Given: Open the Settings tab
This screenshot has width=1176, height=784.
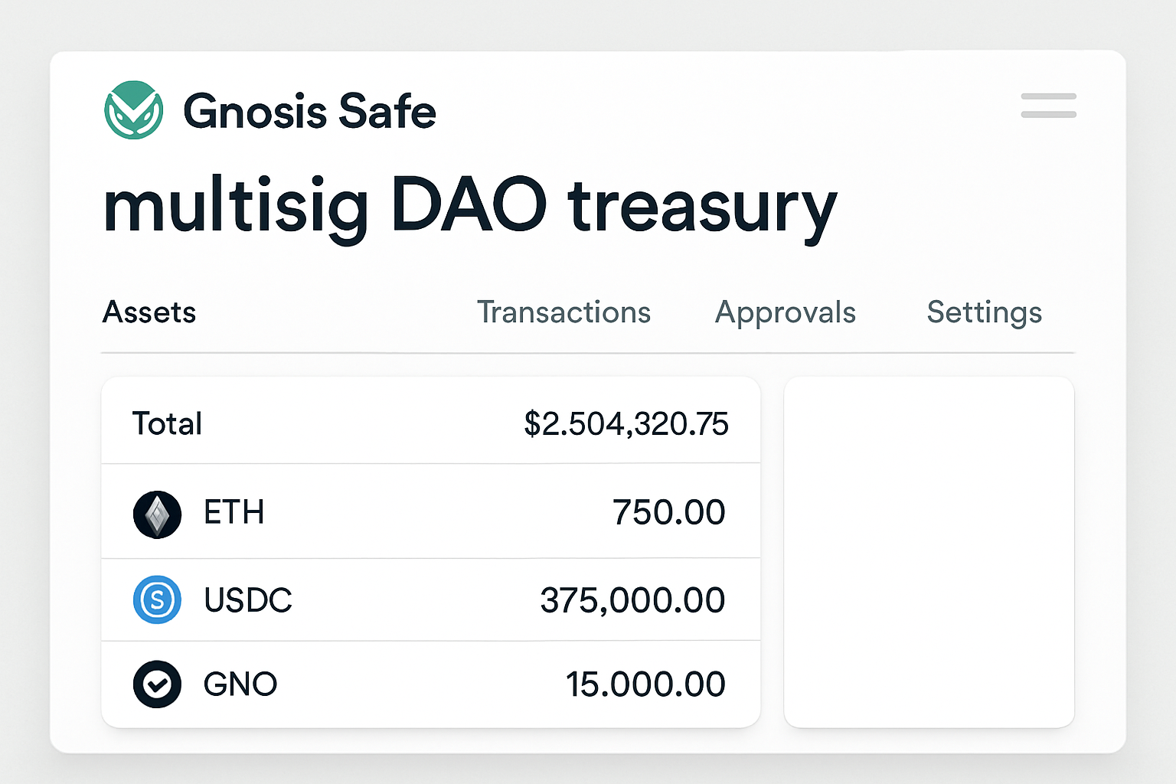Looking at the screenshot, I should [x=984, y=312].
